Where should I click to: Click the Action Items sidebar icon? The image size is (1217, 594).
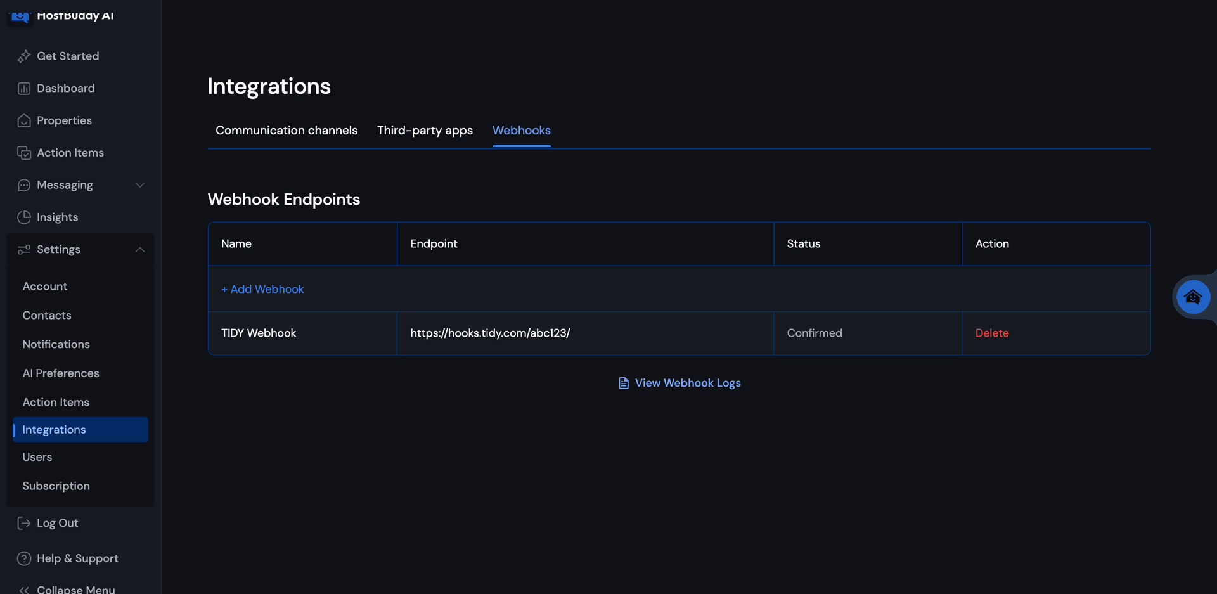[x=23, y=153]
